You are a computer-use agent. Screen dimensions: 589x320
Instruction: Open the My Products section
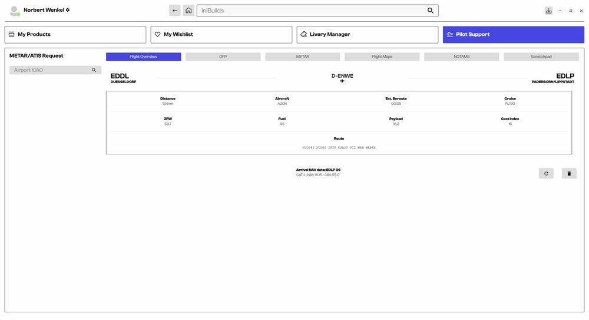tap(75, 35)
